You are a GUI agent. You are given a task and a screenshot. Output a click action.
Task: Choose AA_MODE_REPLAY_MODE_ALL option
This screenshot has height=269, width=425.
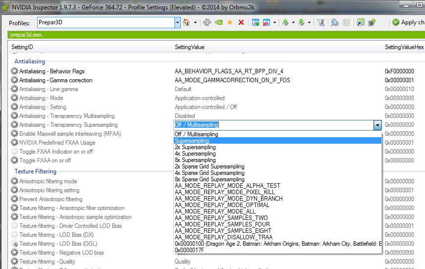(277, 212)
